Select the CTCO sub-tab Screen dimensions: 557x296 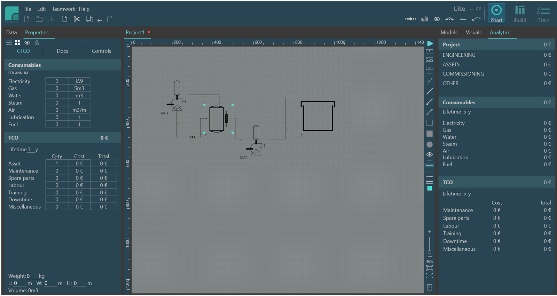point(23,51)
